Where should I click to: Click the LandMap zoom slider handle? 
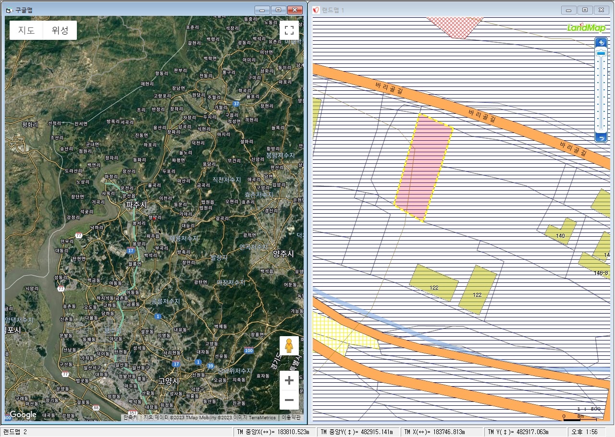pos(601,53)
